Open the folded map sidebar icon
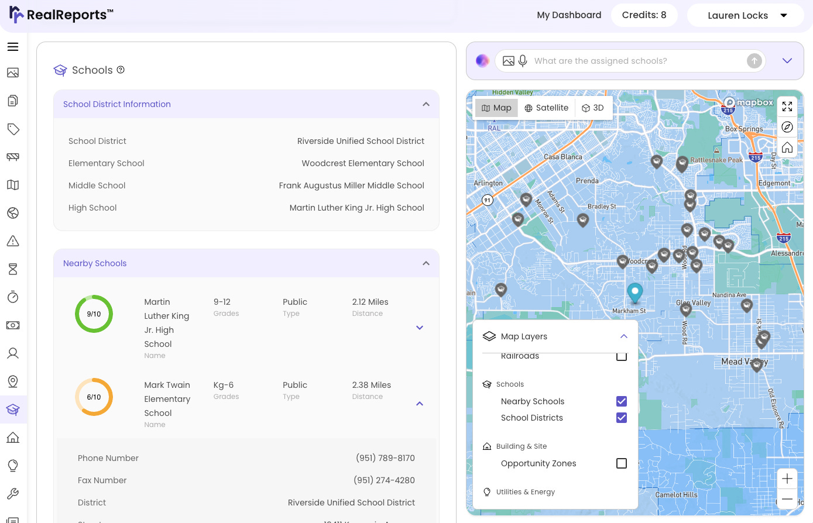 point(13,185)
